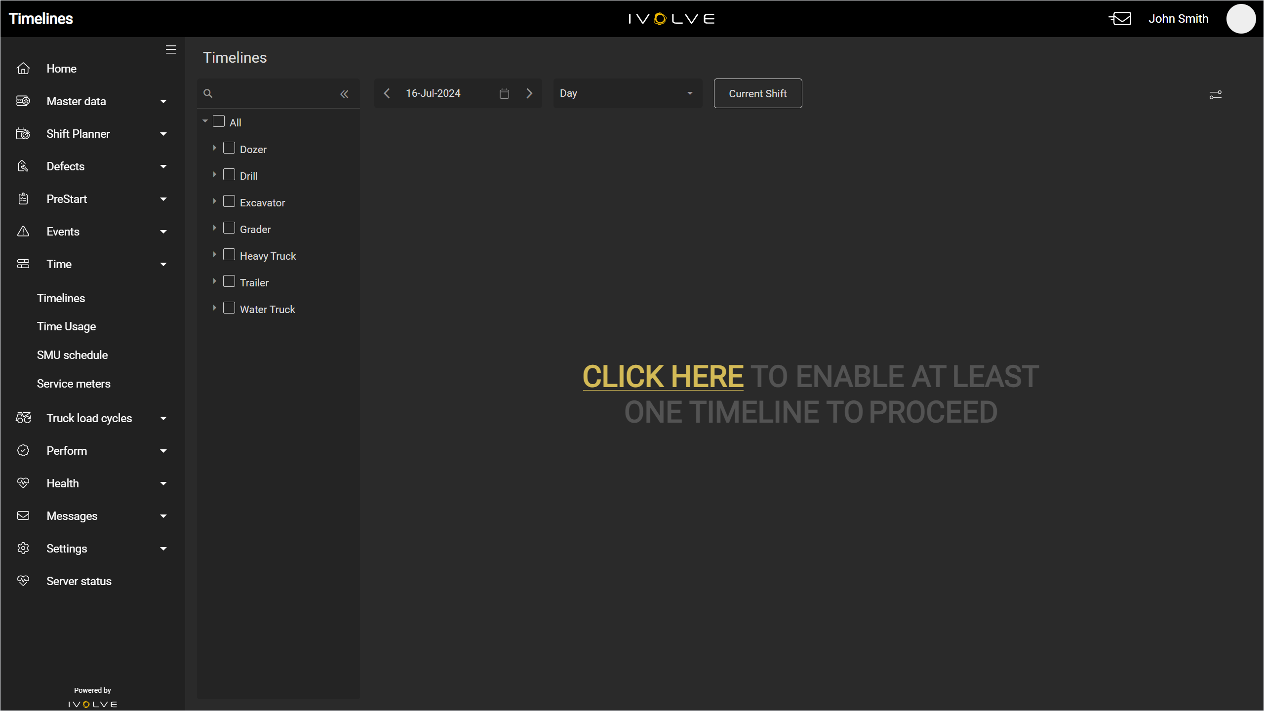1264x711 pixels.
Task: Click the 16-Jul-2024 date field
Action: coord(433,93)
